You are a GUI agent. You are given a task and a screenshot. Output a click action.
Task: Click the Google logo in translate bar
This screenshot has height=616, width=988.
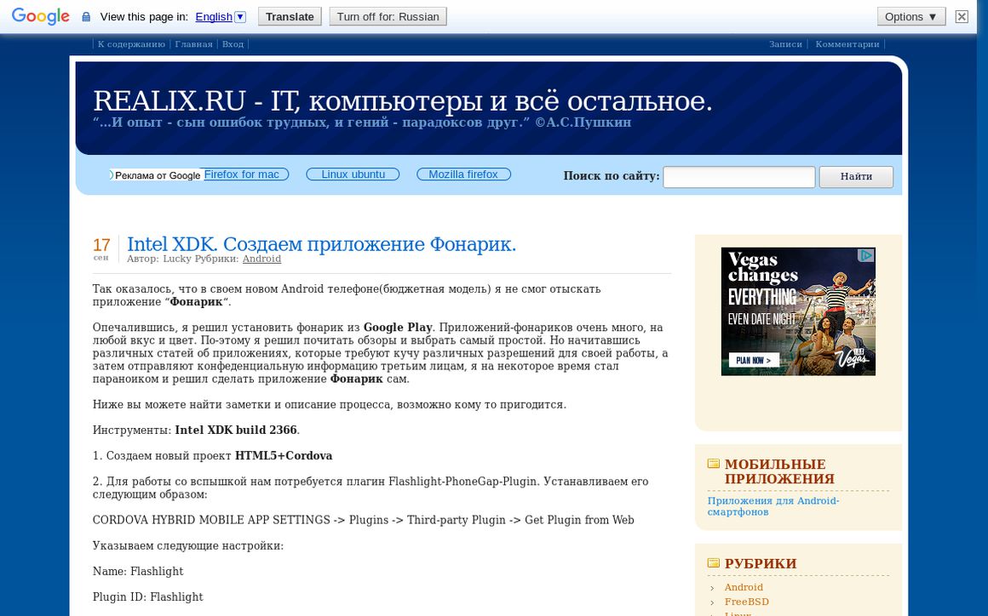click(x=40, y=16)
